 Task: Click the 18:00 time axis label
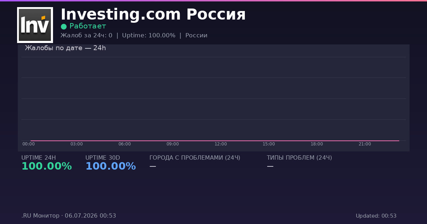pos(317,144)
